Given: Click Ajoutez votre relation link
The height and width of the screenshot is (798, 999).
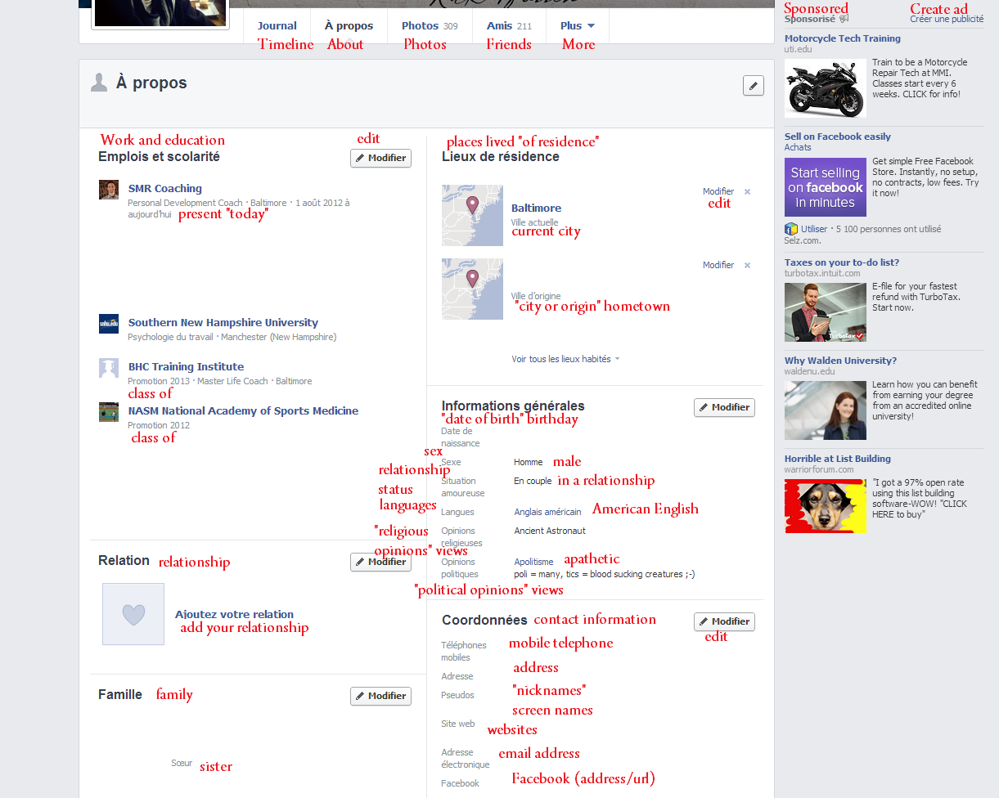Looking at the screenshot, I should (234, 615).
